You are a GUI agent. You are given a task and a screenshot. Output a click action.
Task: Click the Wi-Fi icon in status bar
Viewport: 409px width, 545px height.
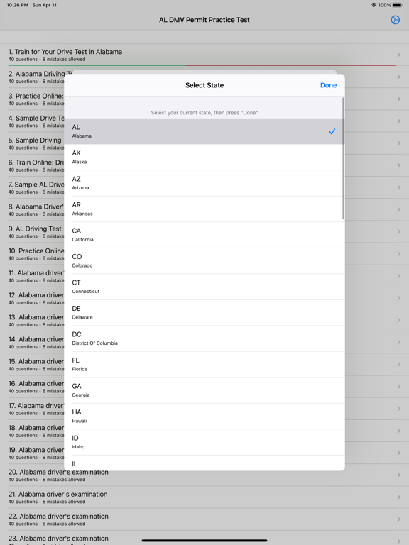pyautogui.click(x=374, y=5)
